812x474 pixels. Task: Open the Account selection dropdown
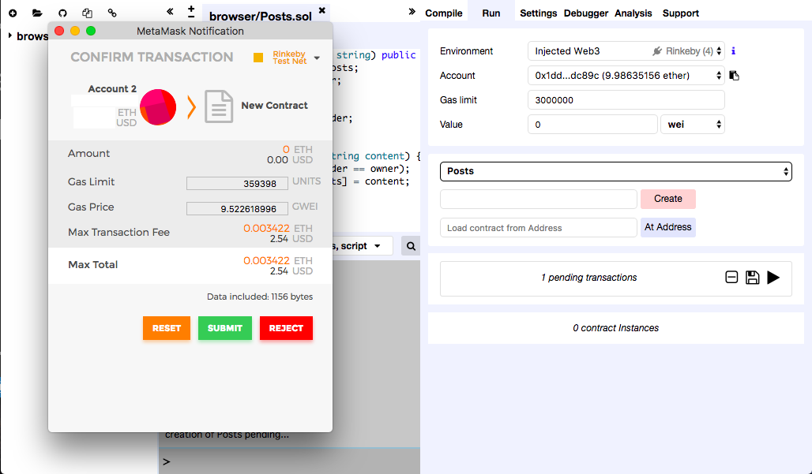tap(626, 76)
